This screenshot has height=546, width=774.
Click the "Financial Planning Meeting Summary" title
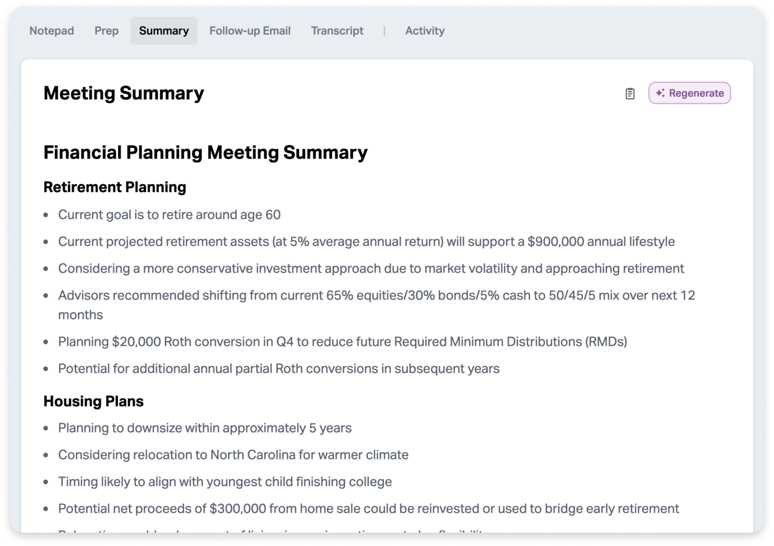[x=206, y=152]
